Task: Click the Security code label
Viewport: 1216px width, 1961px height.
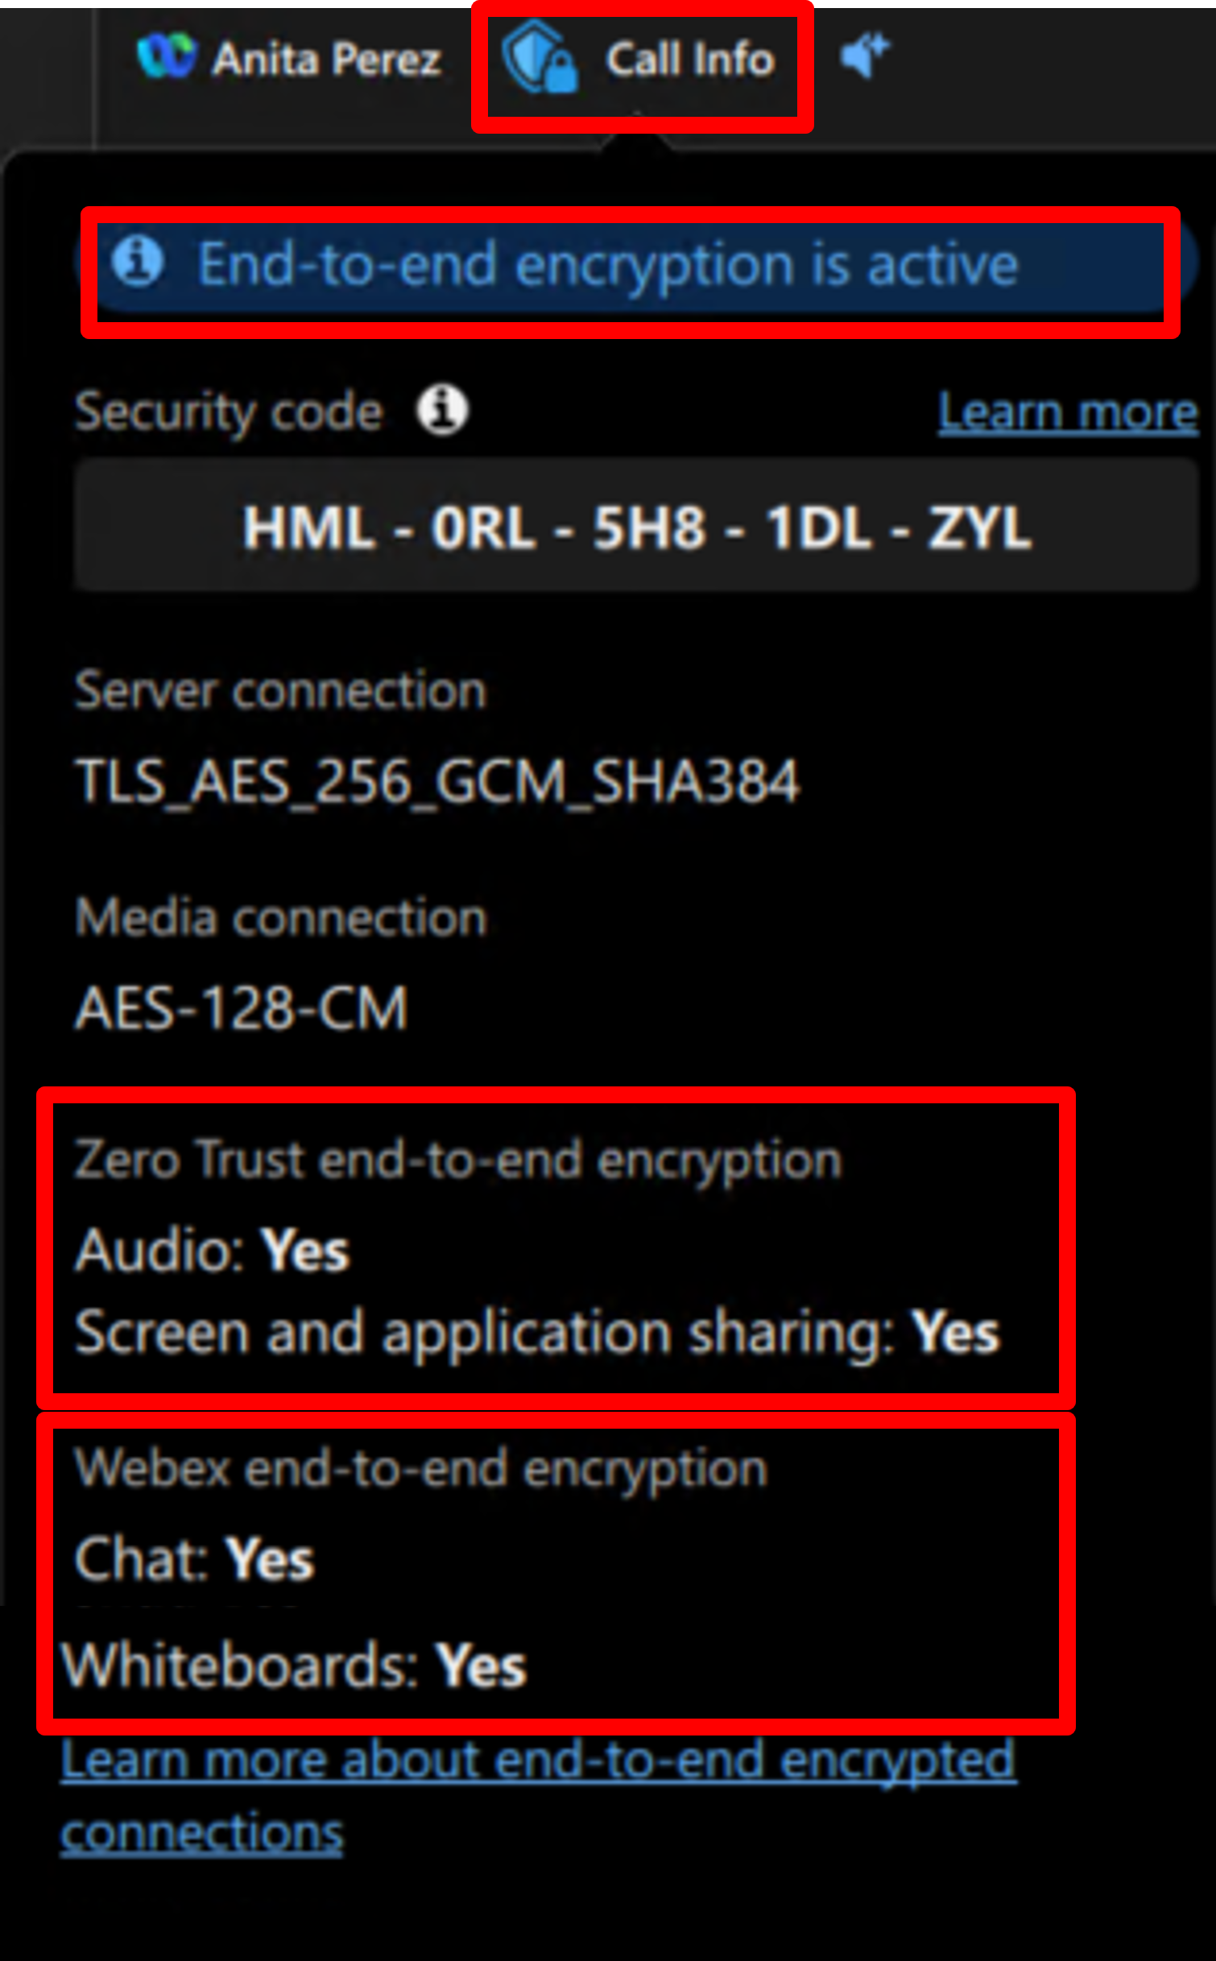Action: coord(229,412)
